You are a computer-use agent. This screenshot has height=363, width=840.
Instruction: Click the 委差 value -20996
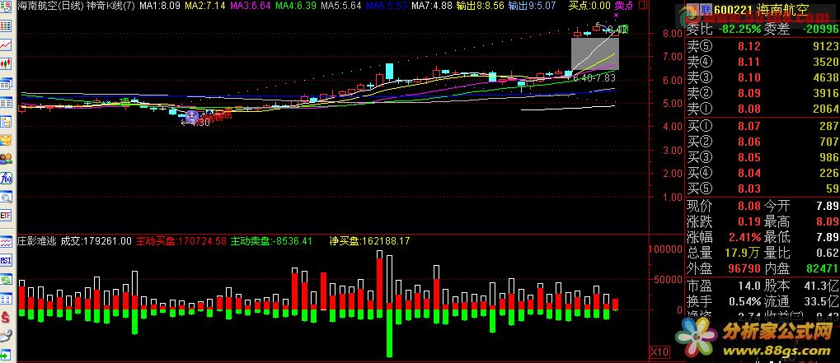coord(819,30)
